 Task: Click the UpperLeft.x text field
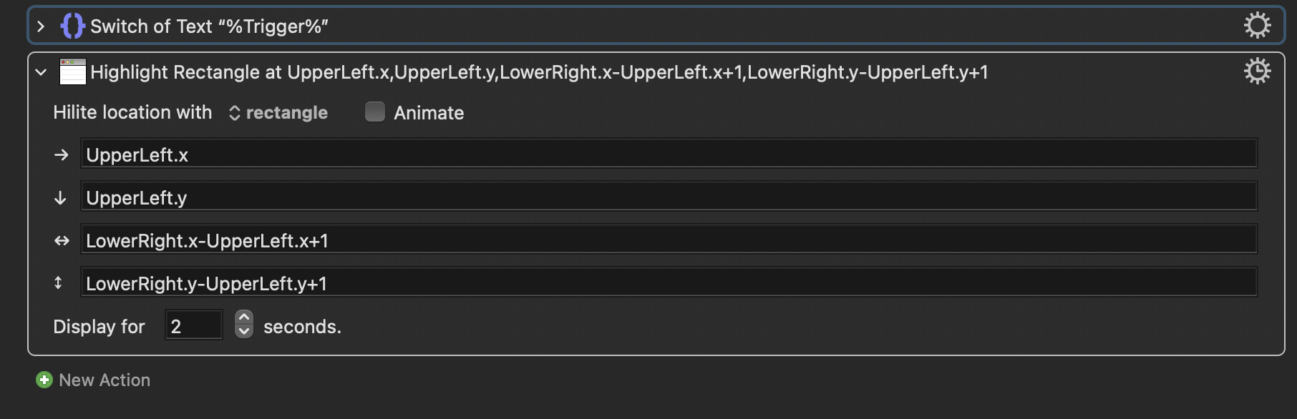tap(669, 154)
